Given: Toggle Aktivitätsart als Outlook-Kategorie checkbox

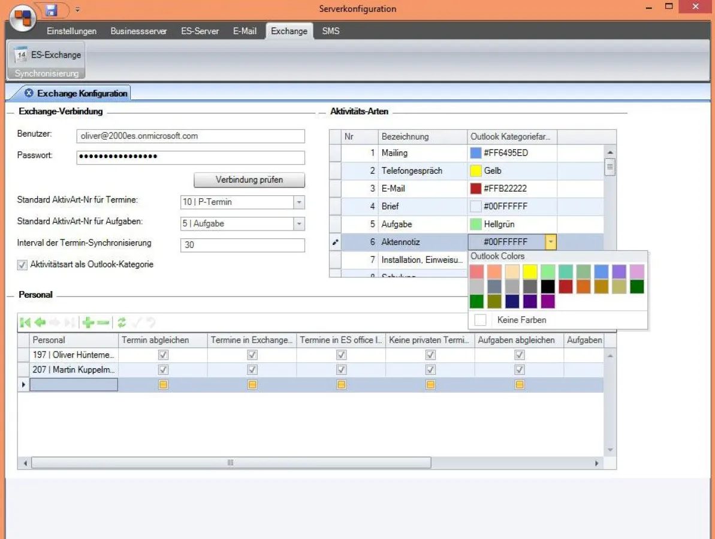Looking at the screenshot, I should pos(23,265).
